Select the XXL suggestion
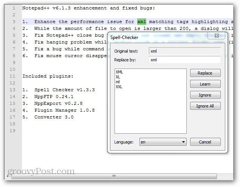Image resolution: width=240 pixels, height=187 pixels. tap(119, 87)
